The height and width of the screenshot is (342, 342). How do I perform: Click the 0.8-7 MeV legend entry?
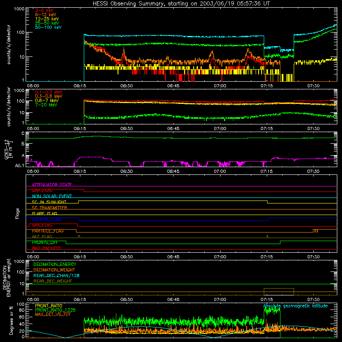coord(47,100)
